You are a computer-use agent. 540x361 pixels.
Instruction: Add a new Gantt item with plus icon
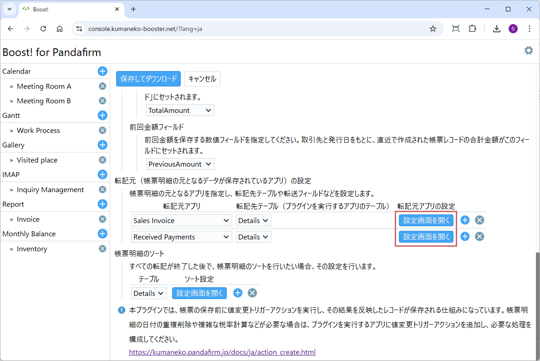(x=102, y=116)
